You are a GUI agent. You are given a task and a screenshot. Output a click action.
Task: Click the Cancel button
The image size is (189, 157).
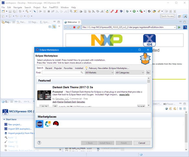coord(142,143)
